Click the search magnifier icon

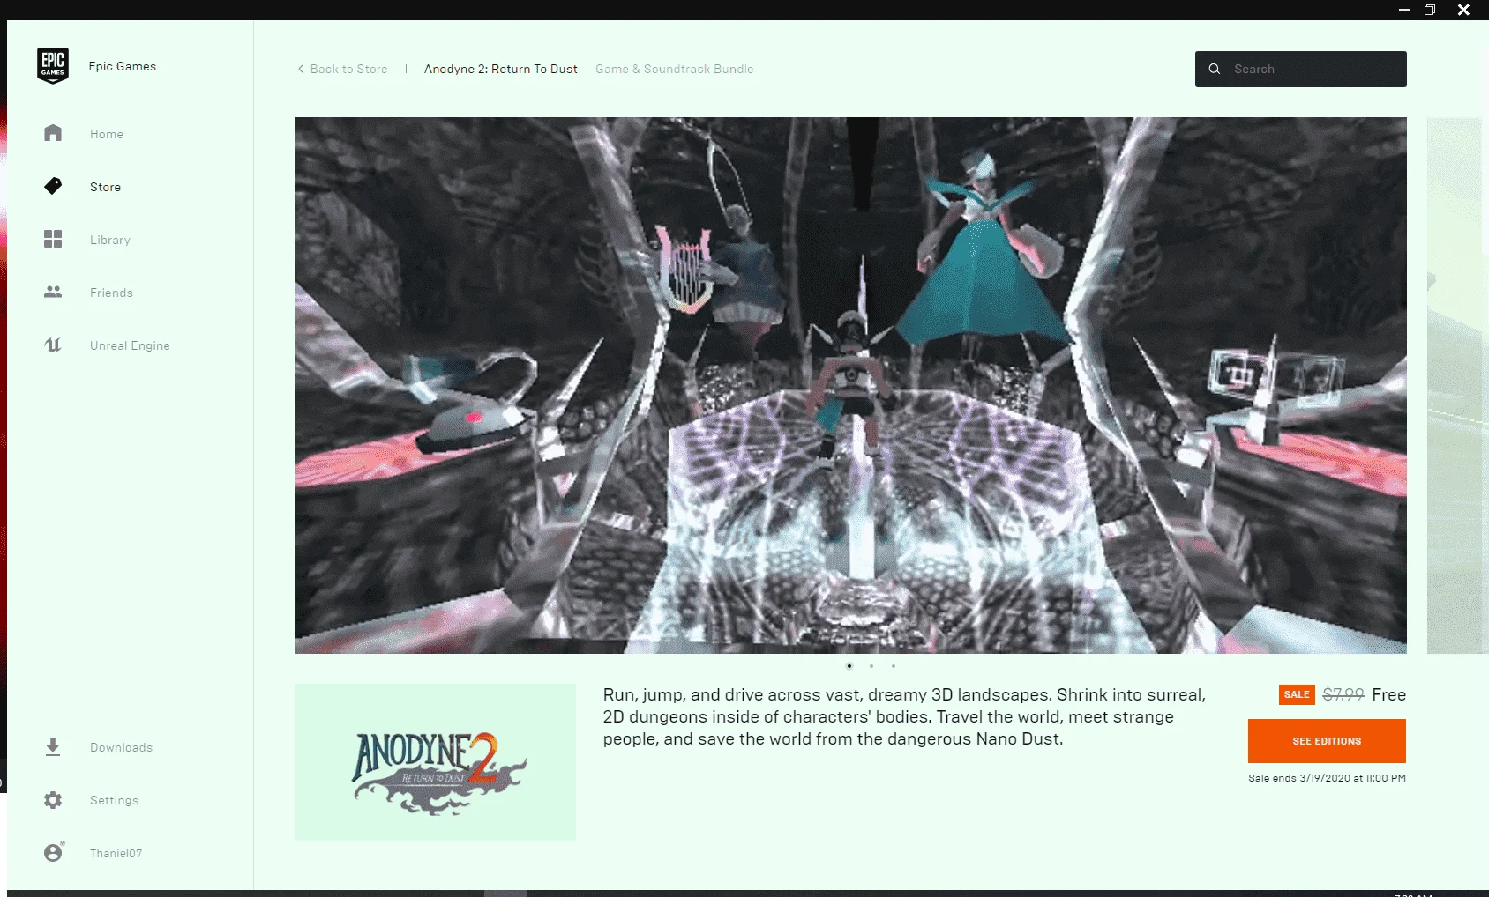tap(1215, 69)
